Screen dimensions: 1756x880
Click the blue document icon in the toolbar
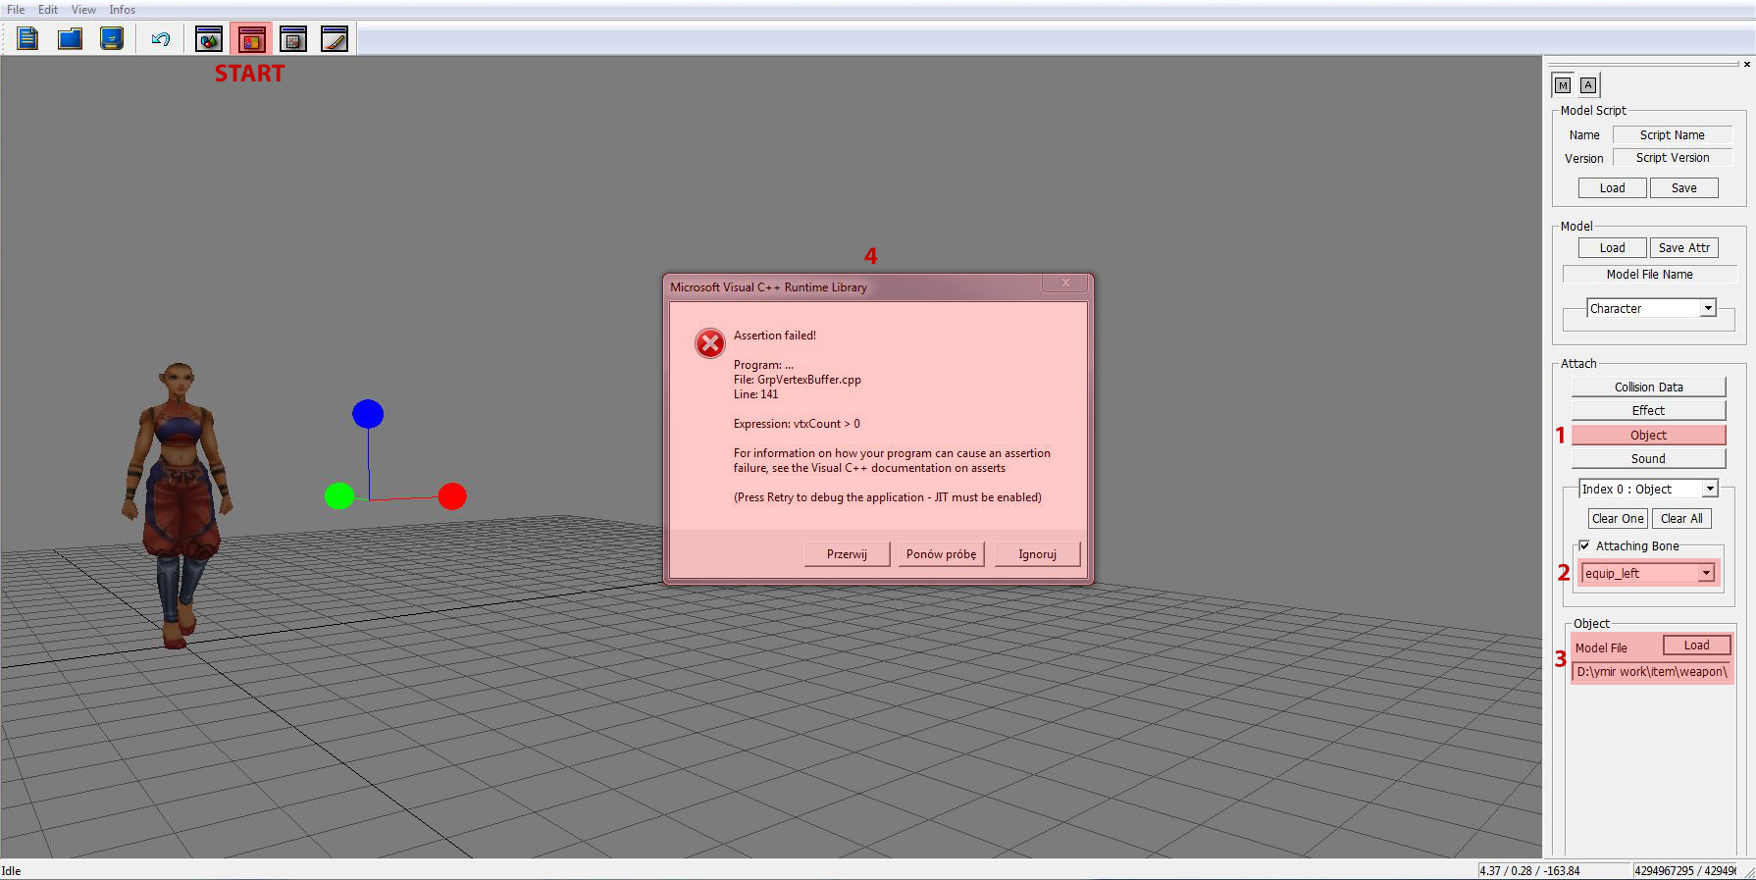pos(27,39)
